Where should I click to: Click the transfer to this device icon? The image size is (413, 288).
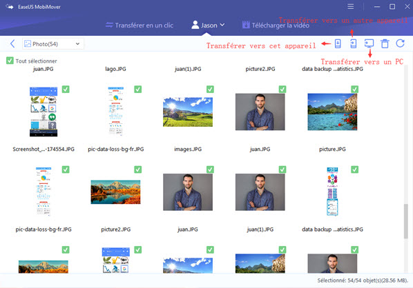point(338,43)
